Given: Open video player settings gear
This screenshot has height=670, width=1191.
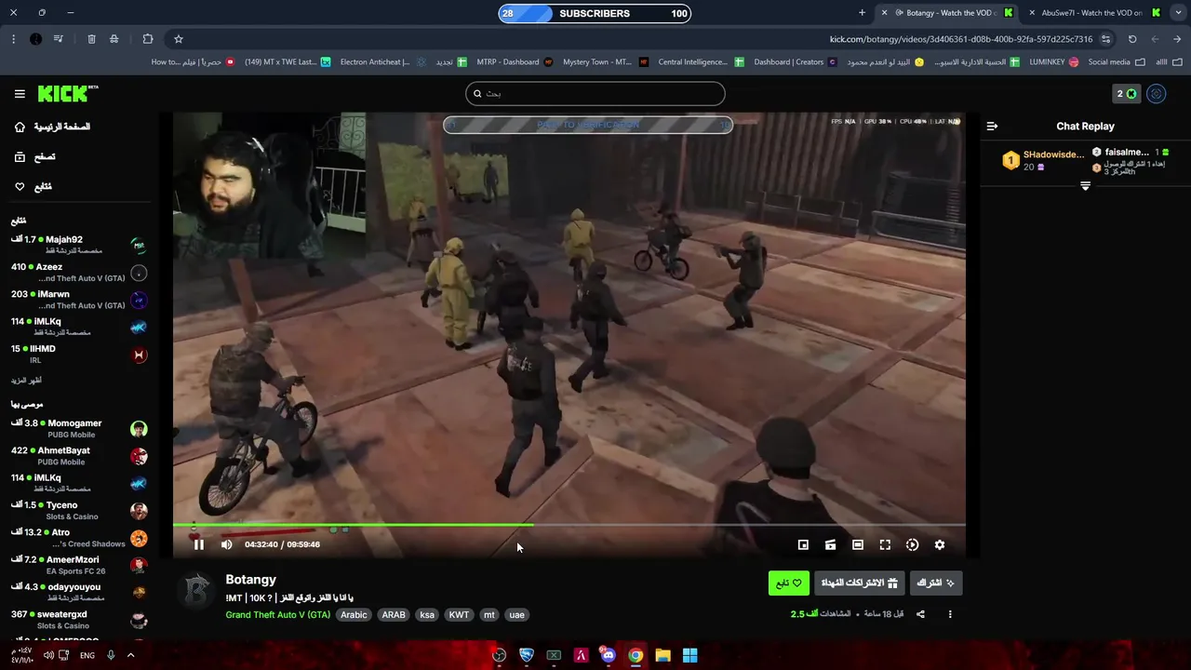Looking at the screenshot, I should coord(940,544).
